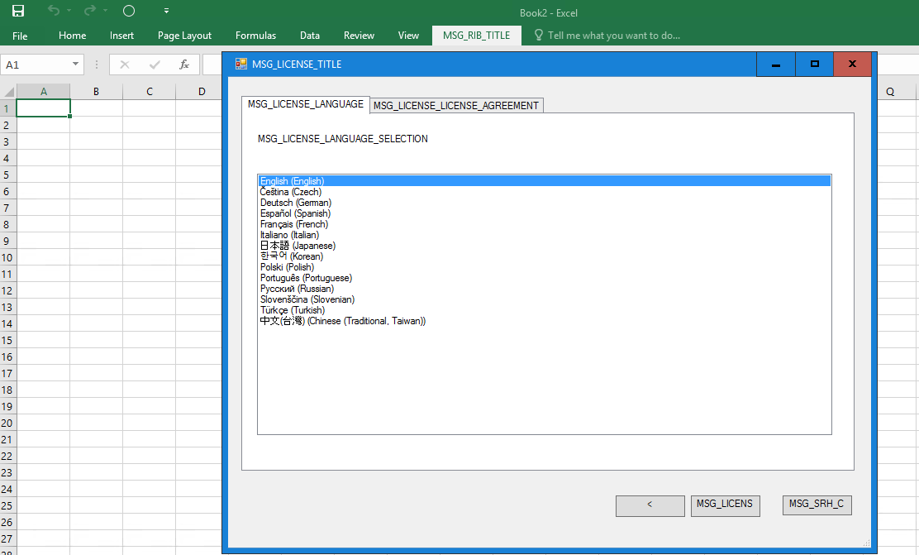Open the Undo history dropdown arrow
Image resolution: width=919 pixels, height=555 pixels.
pos(69,11)
